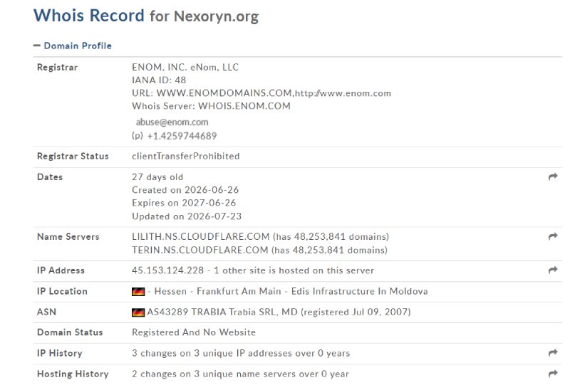The image size is (570, 390).
Task: Collapse the Domain Profile section
Action: (73, 46)
